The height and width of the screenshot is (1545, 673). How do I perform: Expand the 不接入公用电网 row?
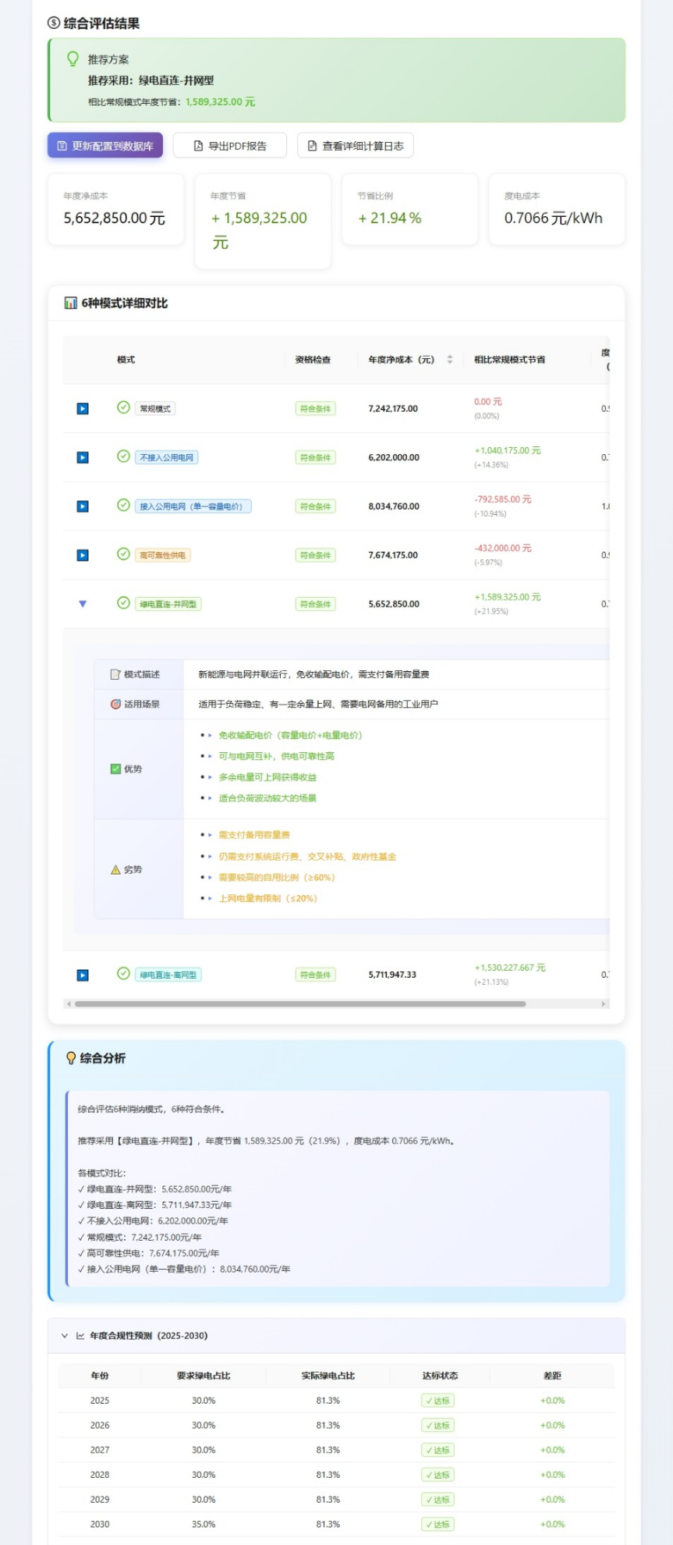83,457
